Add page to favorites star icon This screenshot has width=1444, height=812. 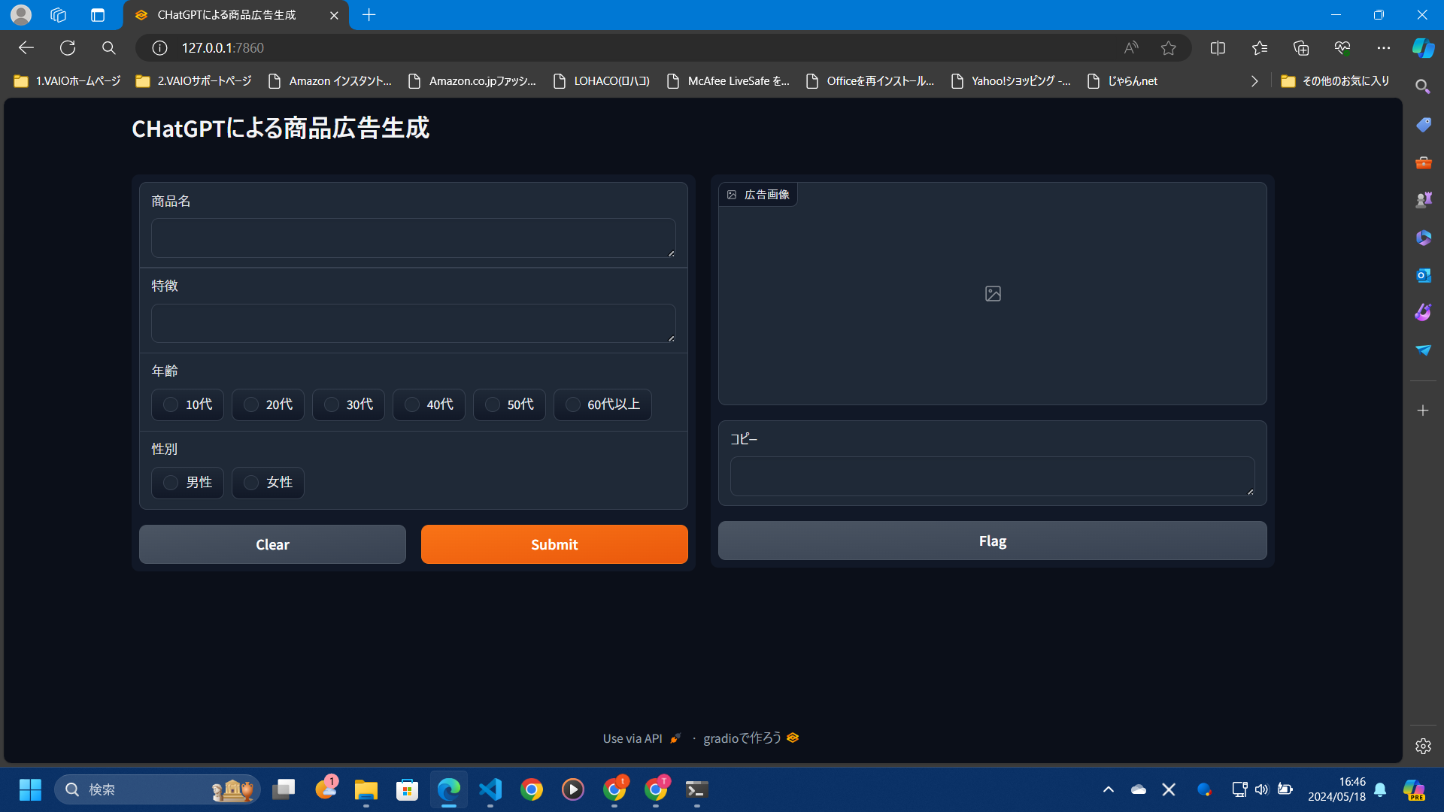(x=1168, y=48)
